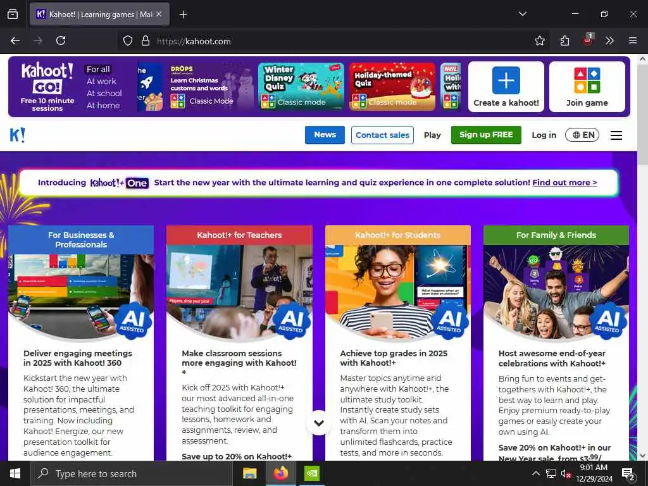Viewport: 648px width, 486px height.
Task: Click AI Assisted badge on Family card
Action: pos(608,321)
